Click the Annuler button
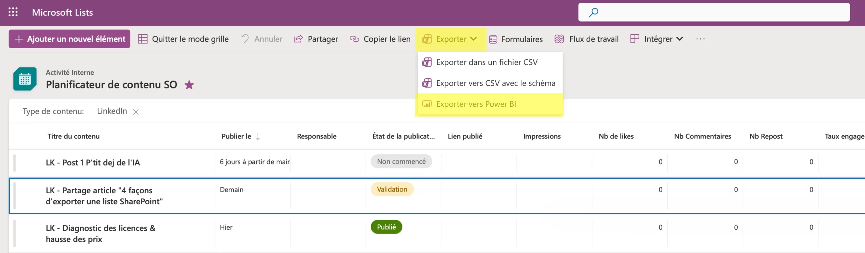This screenshot has height=253, width=865. coord(262,39)
